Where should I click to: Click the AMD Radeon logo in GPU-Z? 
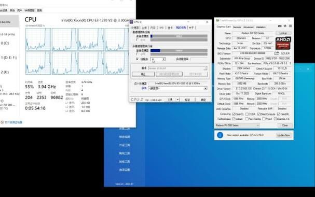(x=283, y=43)
